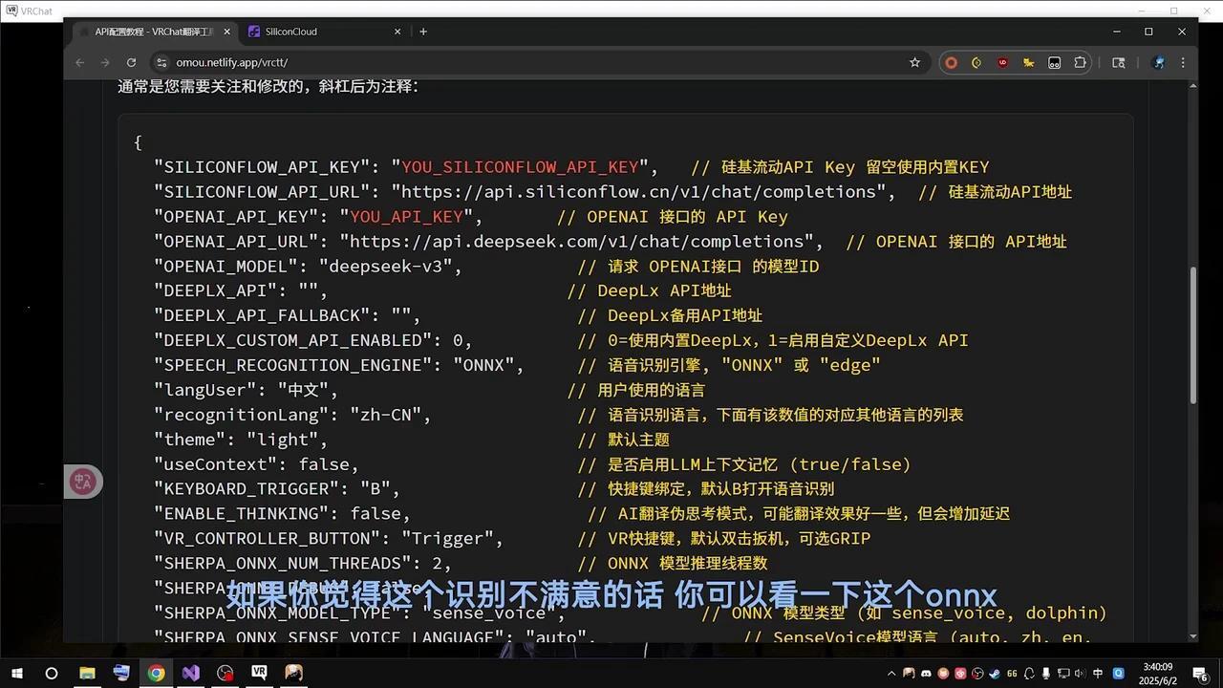Click the "deepseek-v3" model value
The width and height of the screenshot is (1223, 688).
tap(385, 267)
